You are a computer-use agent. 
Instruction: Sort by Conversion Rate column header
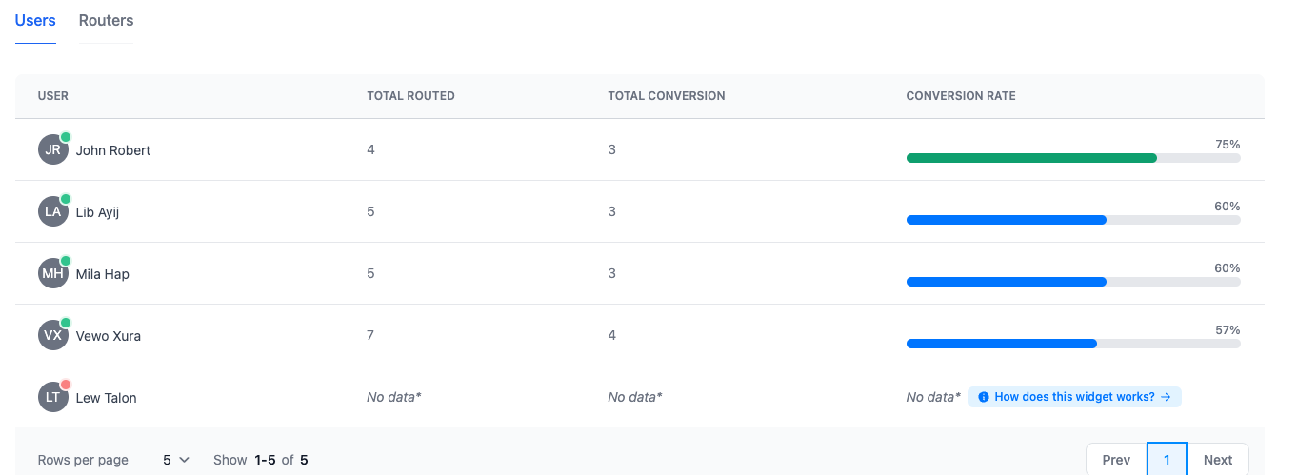tap(961, 96)
